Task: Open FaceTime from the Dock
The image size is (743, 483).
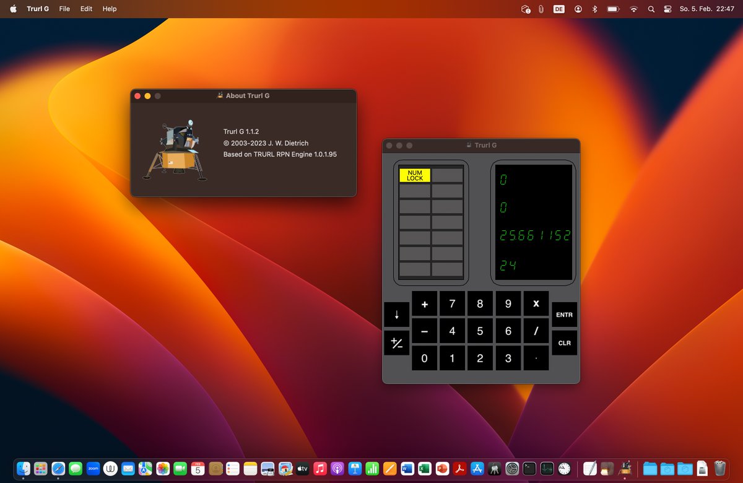Action: (180, 468)
